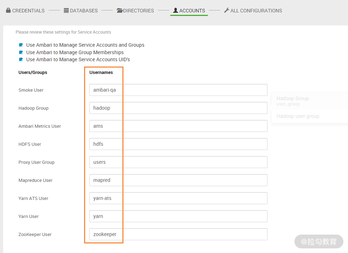The image size is (348, 253).
Task: Toggle Use Ambari to Manage Group Memberships
Action: (x=21, y=52)
